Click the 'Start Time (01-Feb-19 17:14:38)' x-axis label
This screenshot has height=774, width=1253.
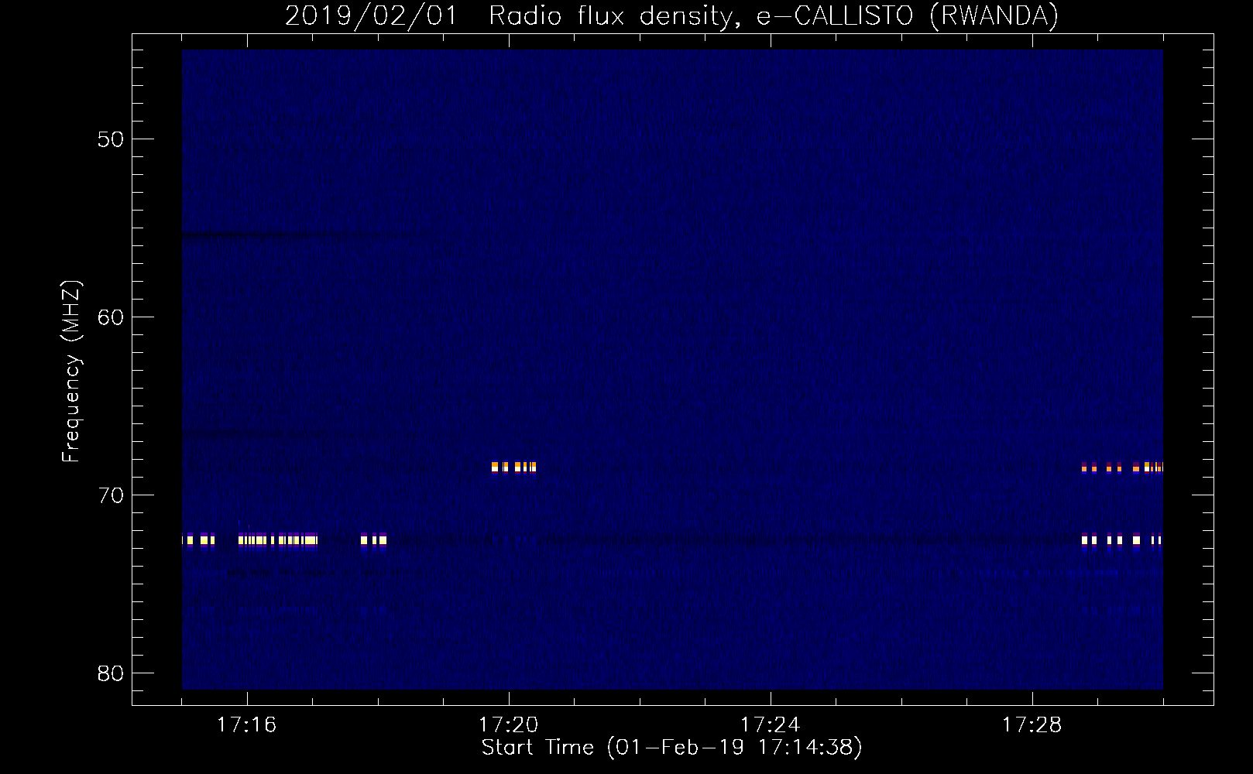(x=671, y=748)
